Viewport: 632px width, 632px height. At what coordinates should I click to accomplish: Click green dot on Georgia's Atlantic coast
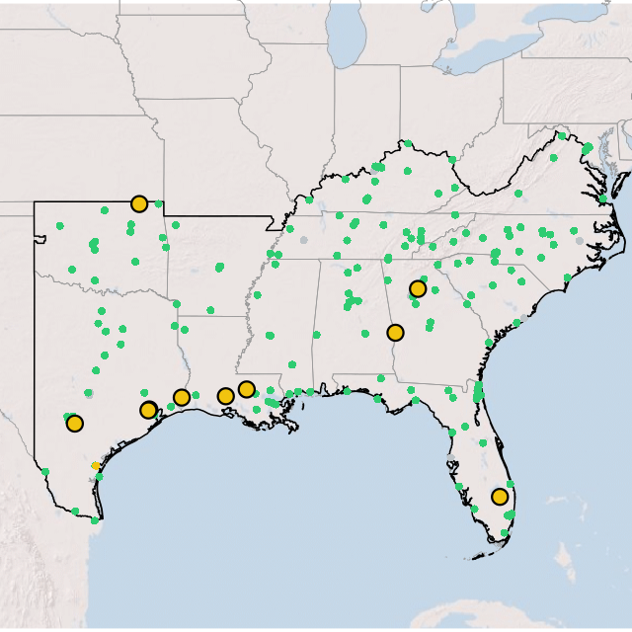[489, 343]
